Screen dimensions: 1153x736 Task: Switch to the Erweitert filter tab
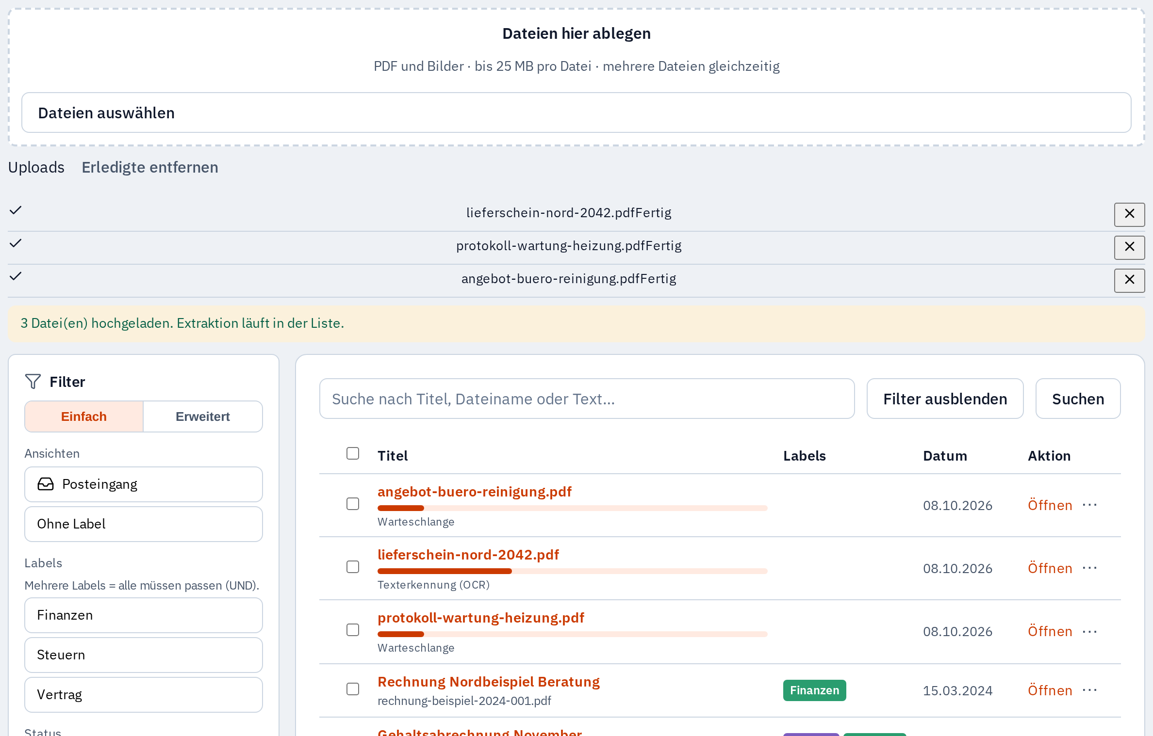pos(203,416)
